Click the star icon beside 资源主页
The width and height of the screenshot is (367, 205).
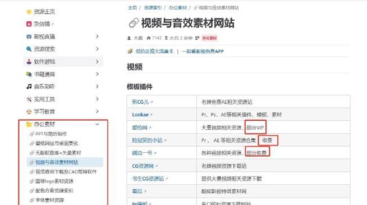coord(29,12)
